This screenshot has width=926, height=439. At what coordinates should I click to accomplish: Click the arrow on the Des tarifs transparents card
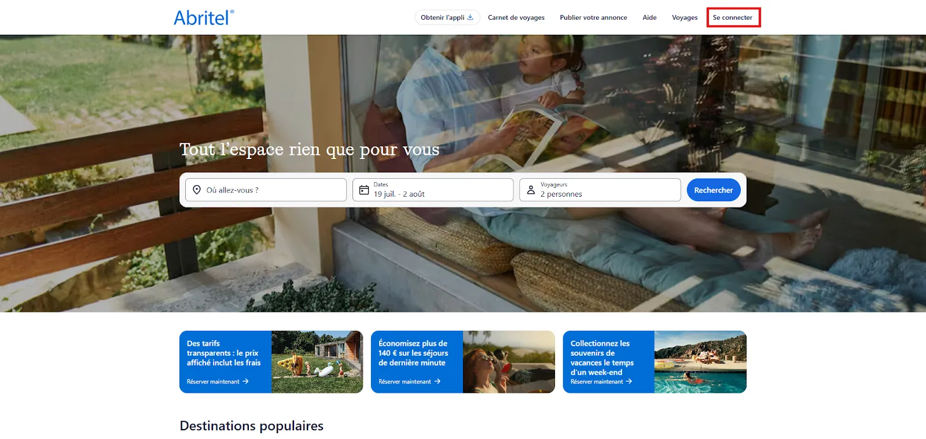pyautogui.click(x=245, y=382)
